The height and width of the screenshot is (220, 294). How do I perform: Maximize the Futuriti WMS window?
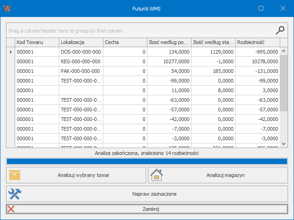[x=261, y=8]
